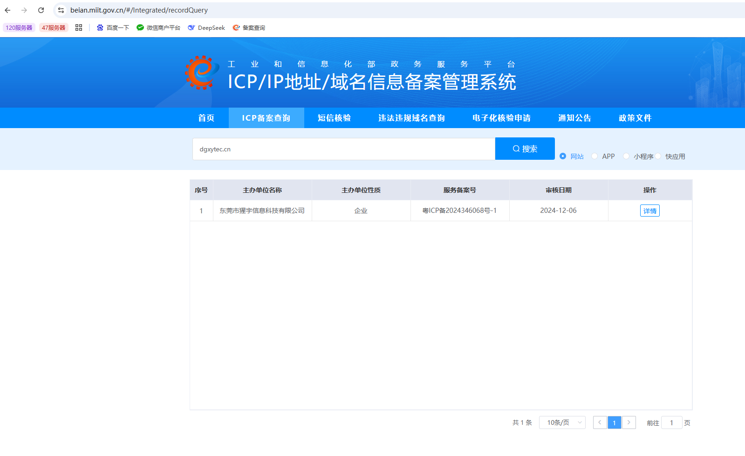Go to the 首页 tab
This screenshot has width=745, height=456.
pos(206,118)
